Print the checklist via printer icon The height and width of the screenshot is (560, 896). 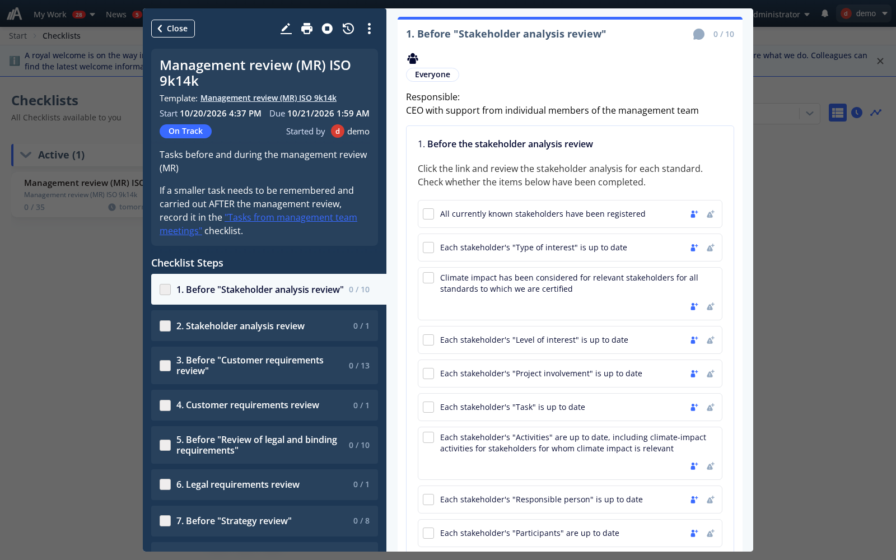tap(307, 29)
